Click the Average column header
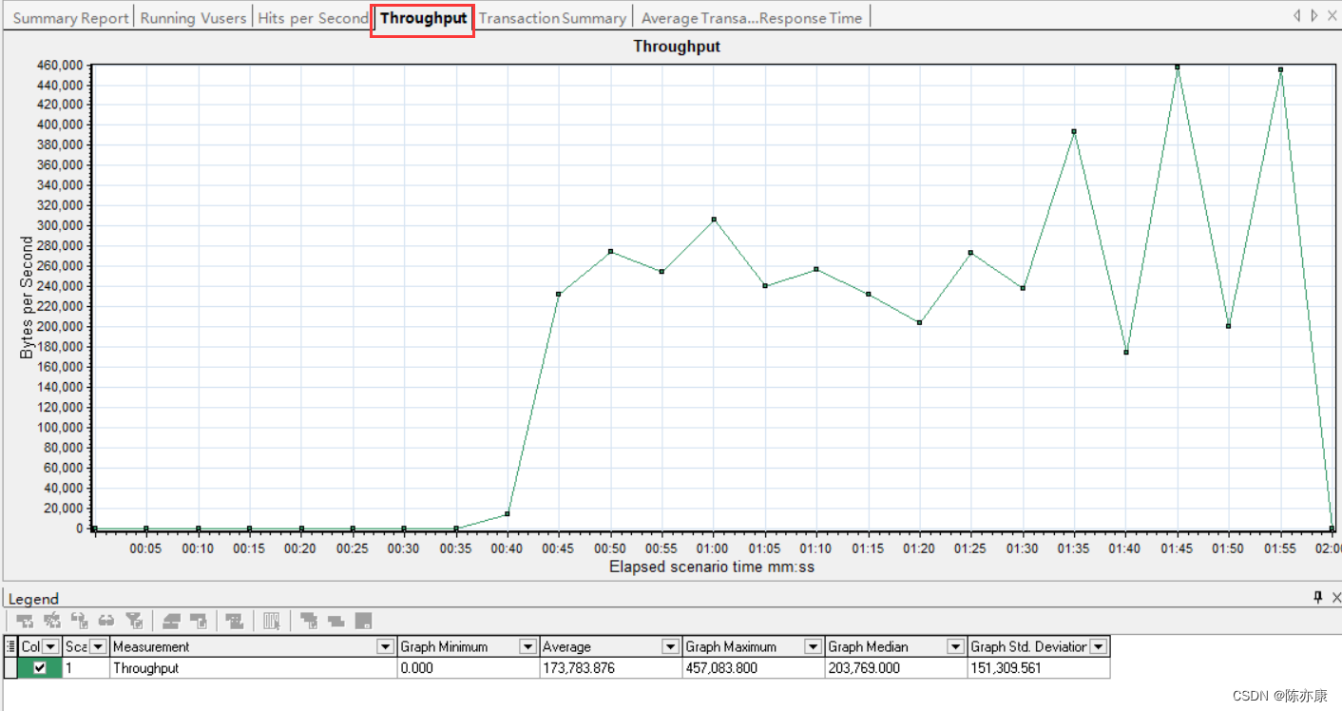 [x=611, y=646]
